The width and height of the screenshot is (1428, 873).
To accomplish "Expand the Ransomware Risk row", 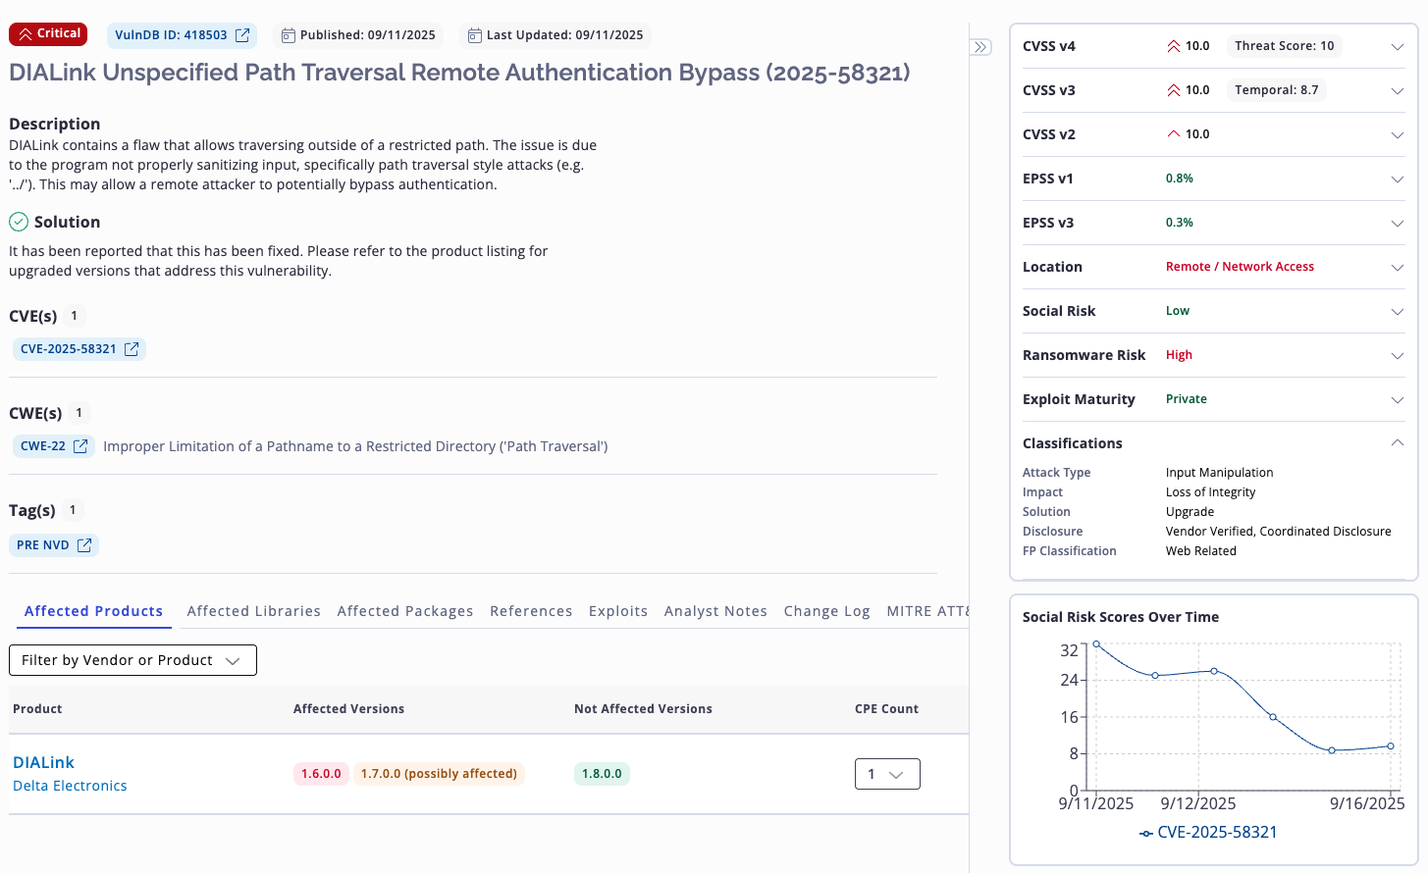I will [x=1398, y=356].
